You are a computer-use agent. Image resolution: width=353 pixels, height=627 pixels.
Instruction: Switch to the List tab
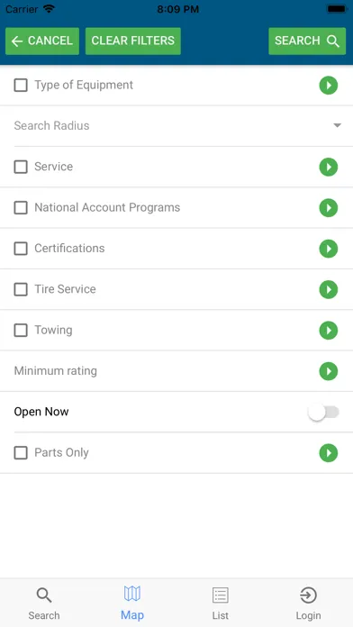tap(221, 604)
